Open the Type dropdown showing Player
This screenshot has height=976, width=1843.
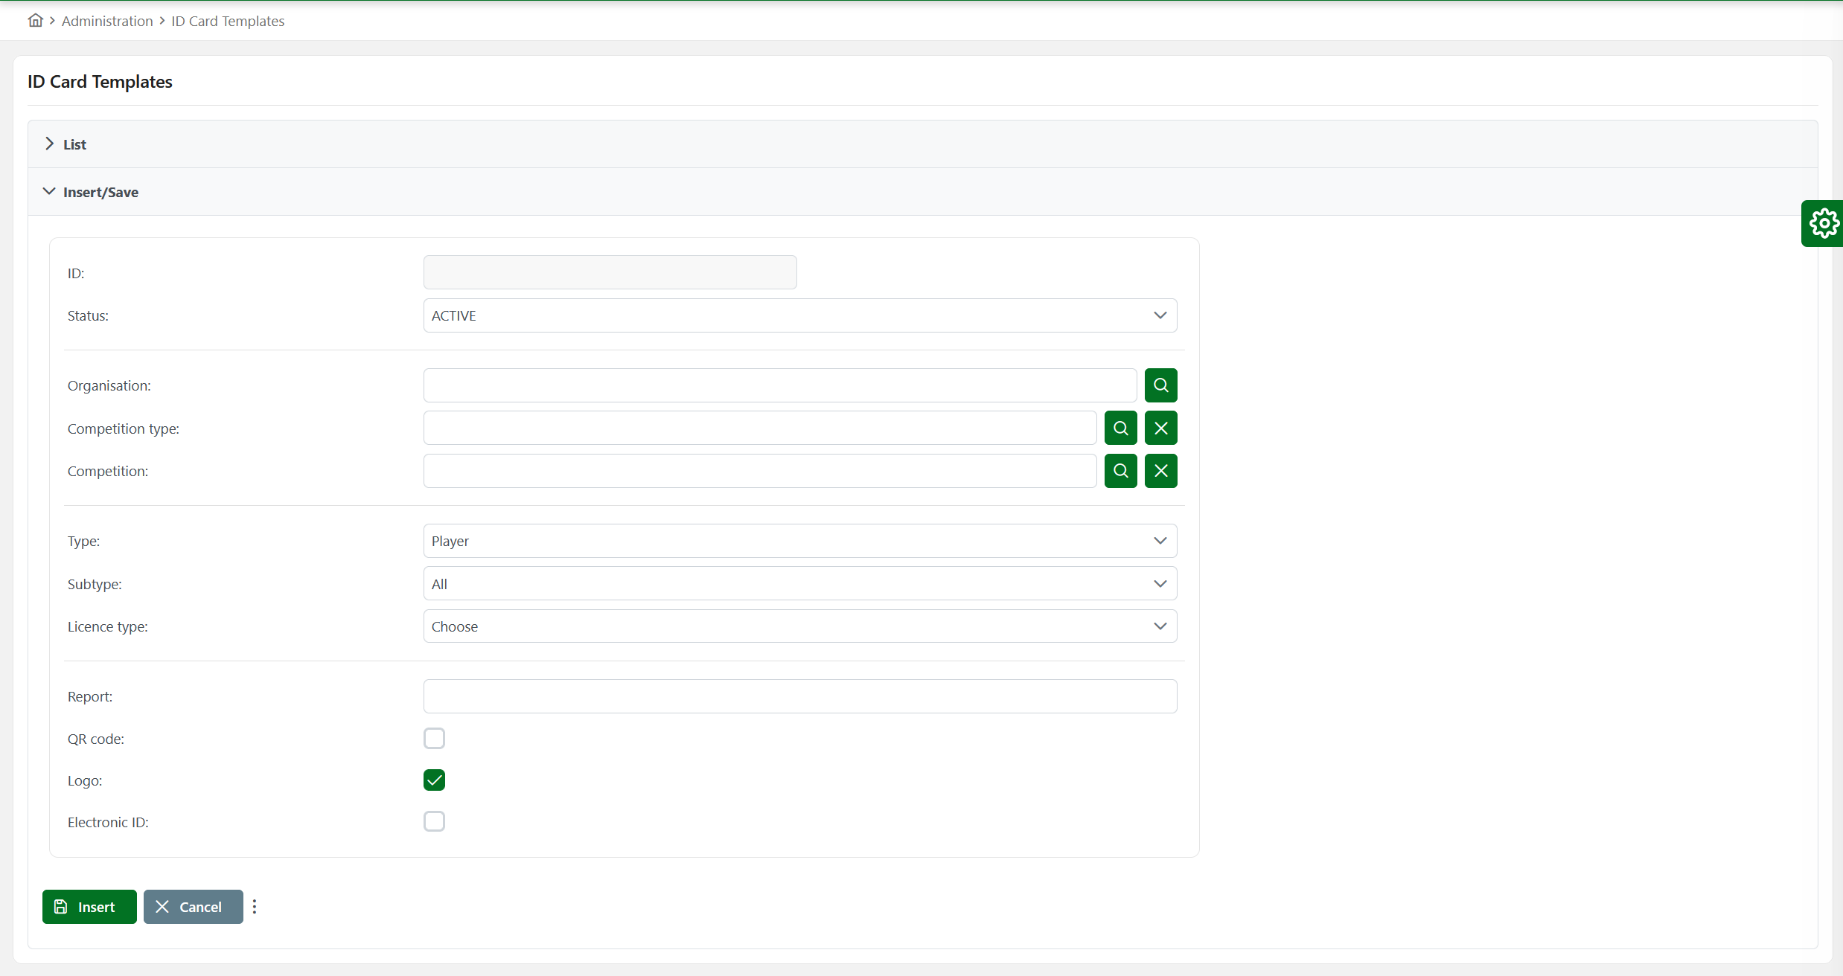(x=799, y=541)
